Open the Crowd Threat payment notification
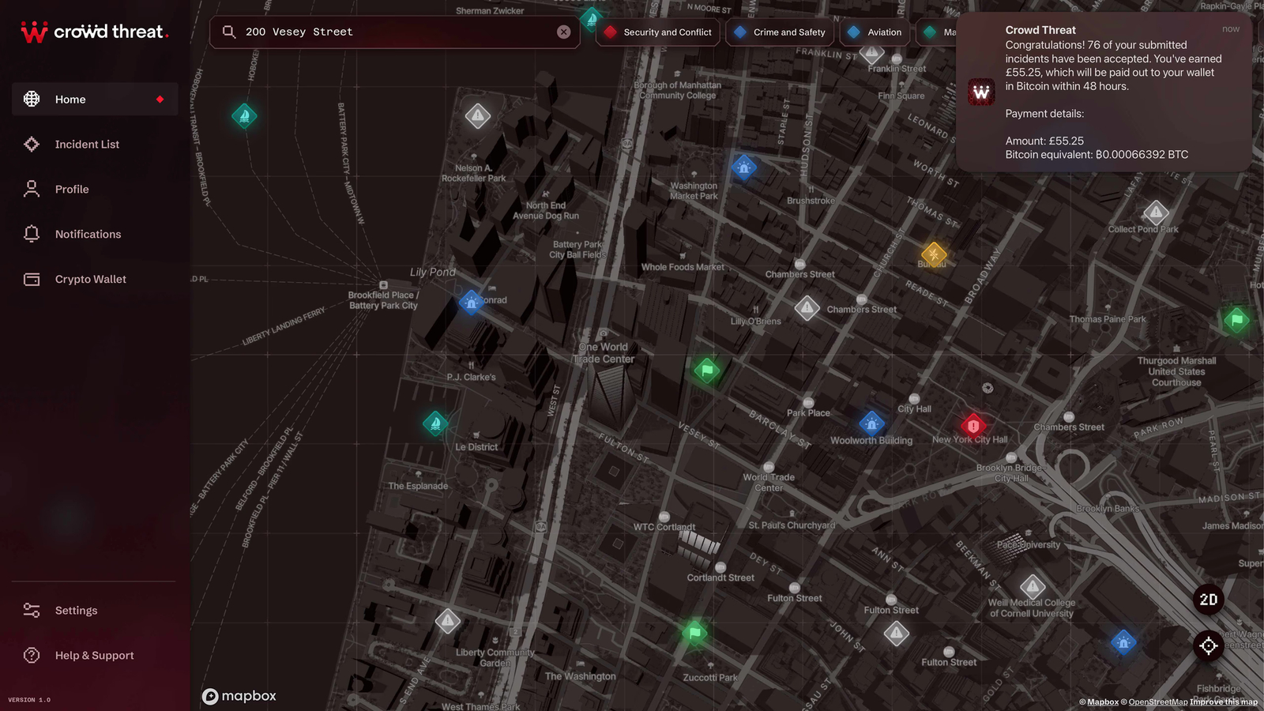This screenshot has height=711, width=1264. (1104, 92)
